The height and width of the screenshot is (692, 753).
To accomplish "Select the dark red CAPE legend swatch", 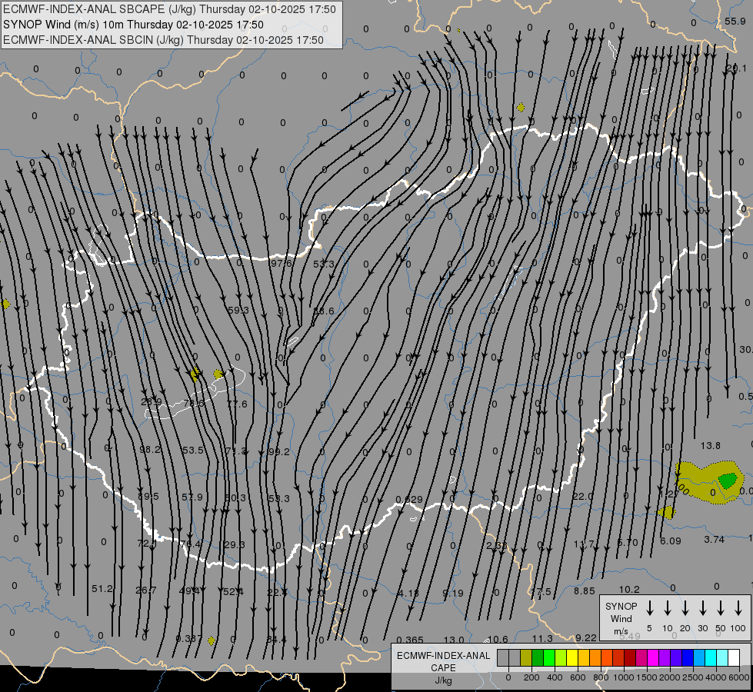I will (630, 658).
